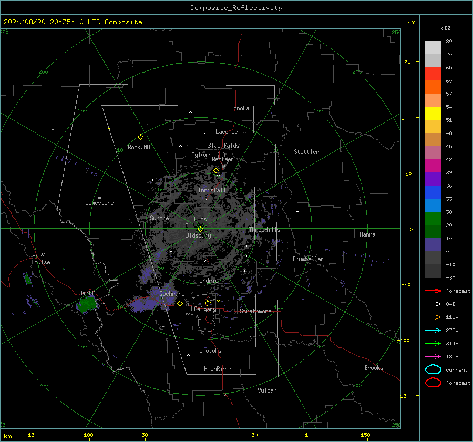Pick the red 60-65 dBZ swatch
The image size is (473, 442).
433,74
